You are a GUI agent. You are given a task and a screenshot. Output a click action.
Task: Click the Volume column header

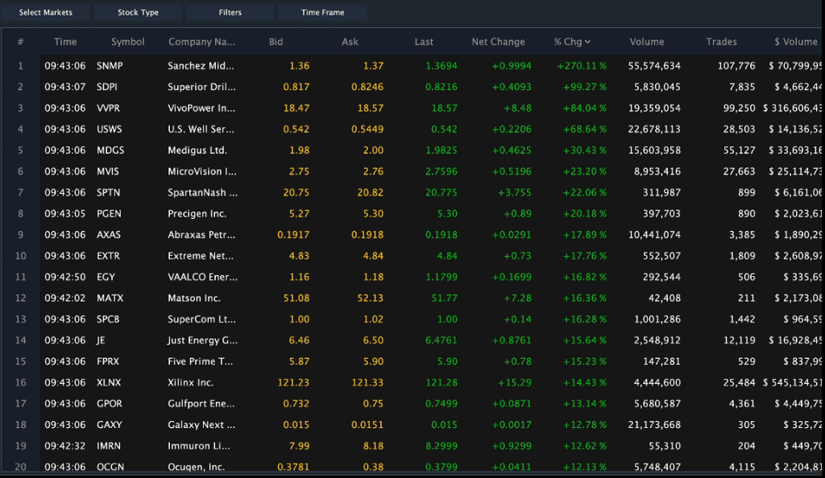coord(647,42)
